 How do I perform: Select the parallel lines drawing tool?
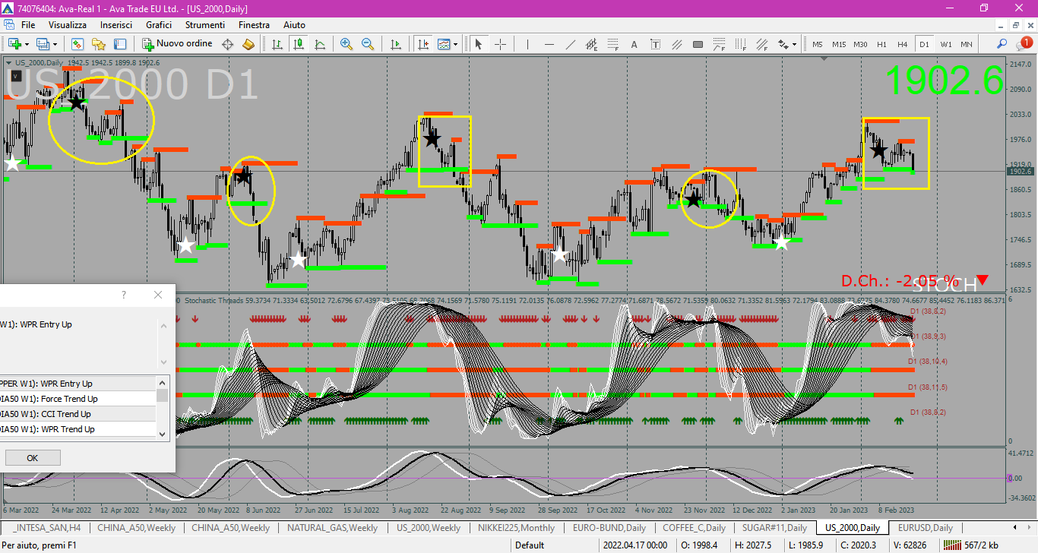click(x=676, y=44)
